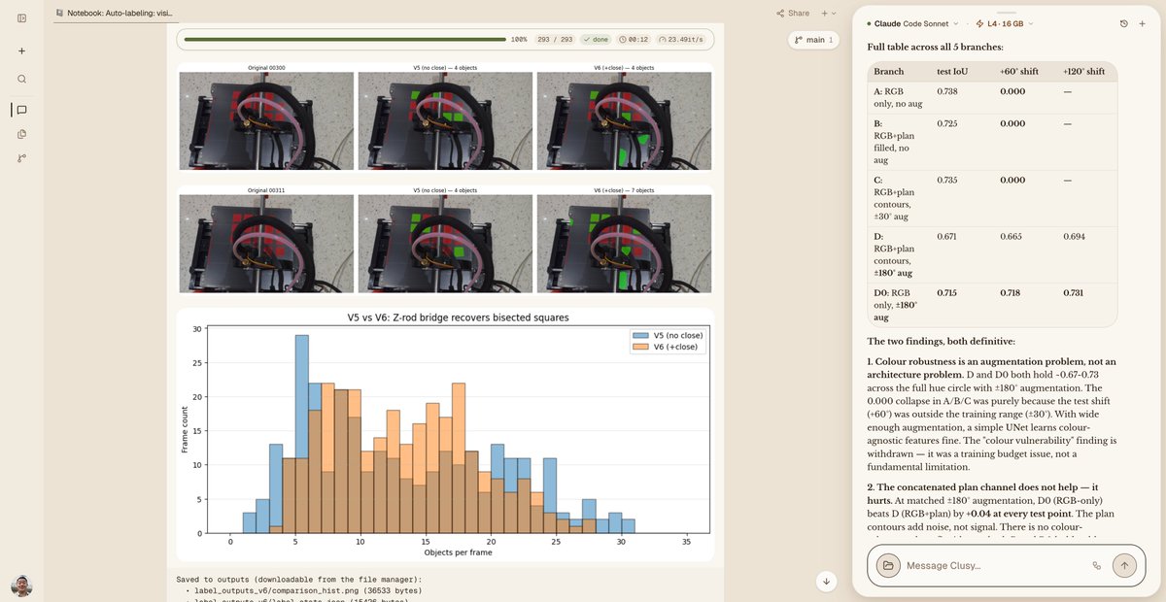Click the plus icon in left sidebar
The height and width of the screenshot is (602, 1166).
[x=21, y=50]
